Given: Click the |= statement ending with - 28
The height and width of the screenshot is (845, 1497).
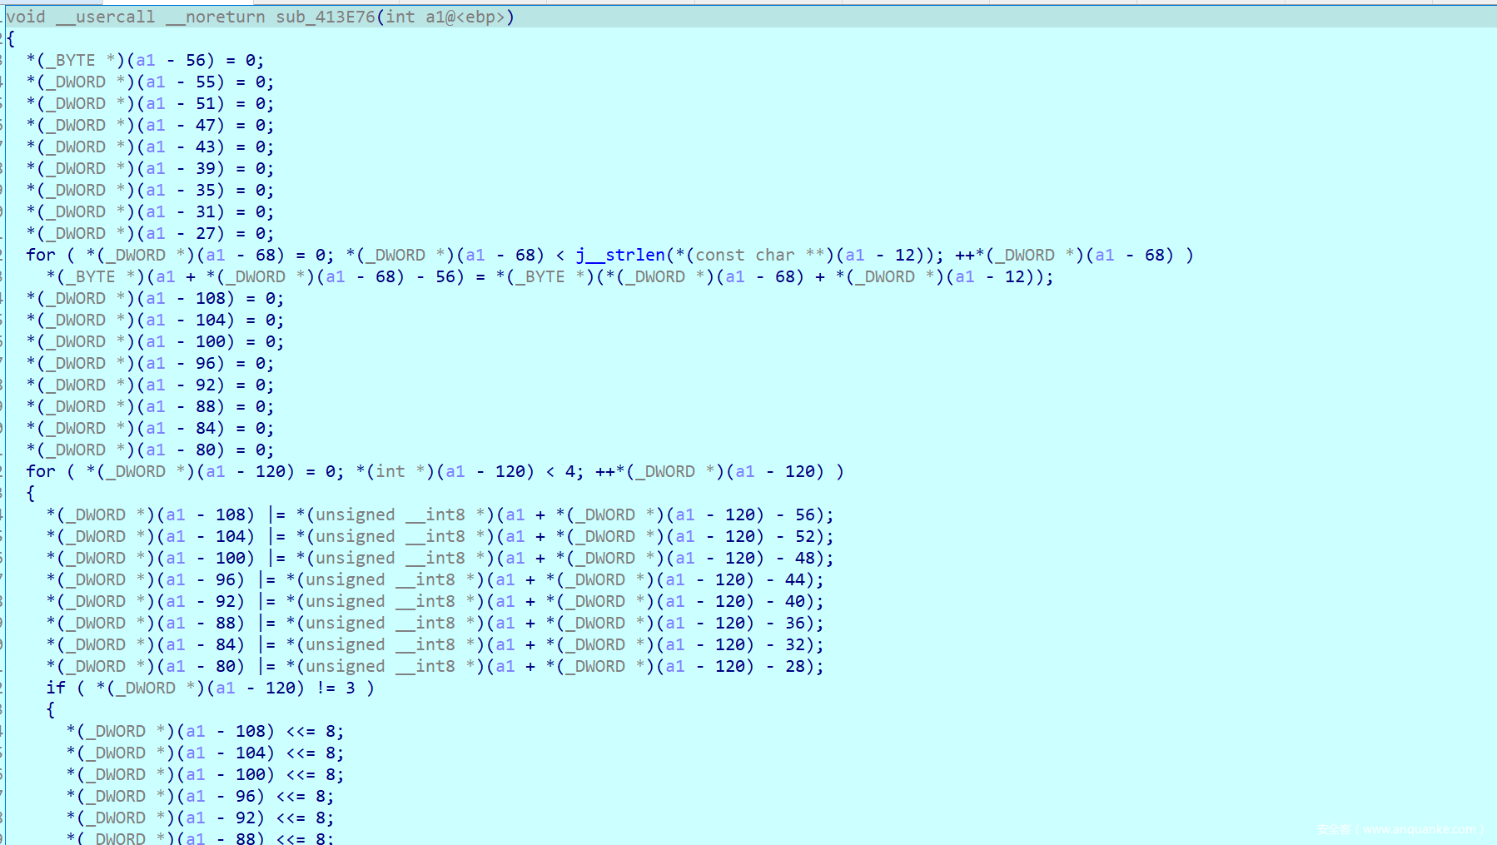Looking at the screenshot, I should [435, 666].
